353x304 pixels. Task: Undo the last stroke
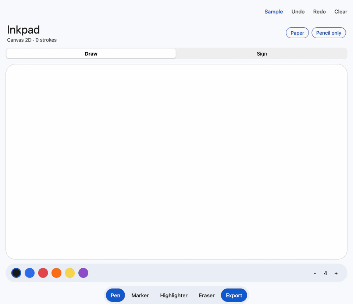(x=298, y=12)
